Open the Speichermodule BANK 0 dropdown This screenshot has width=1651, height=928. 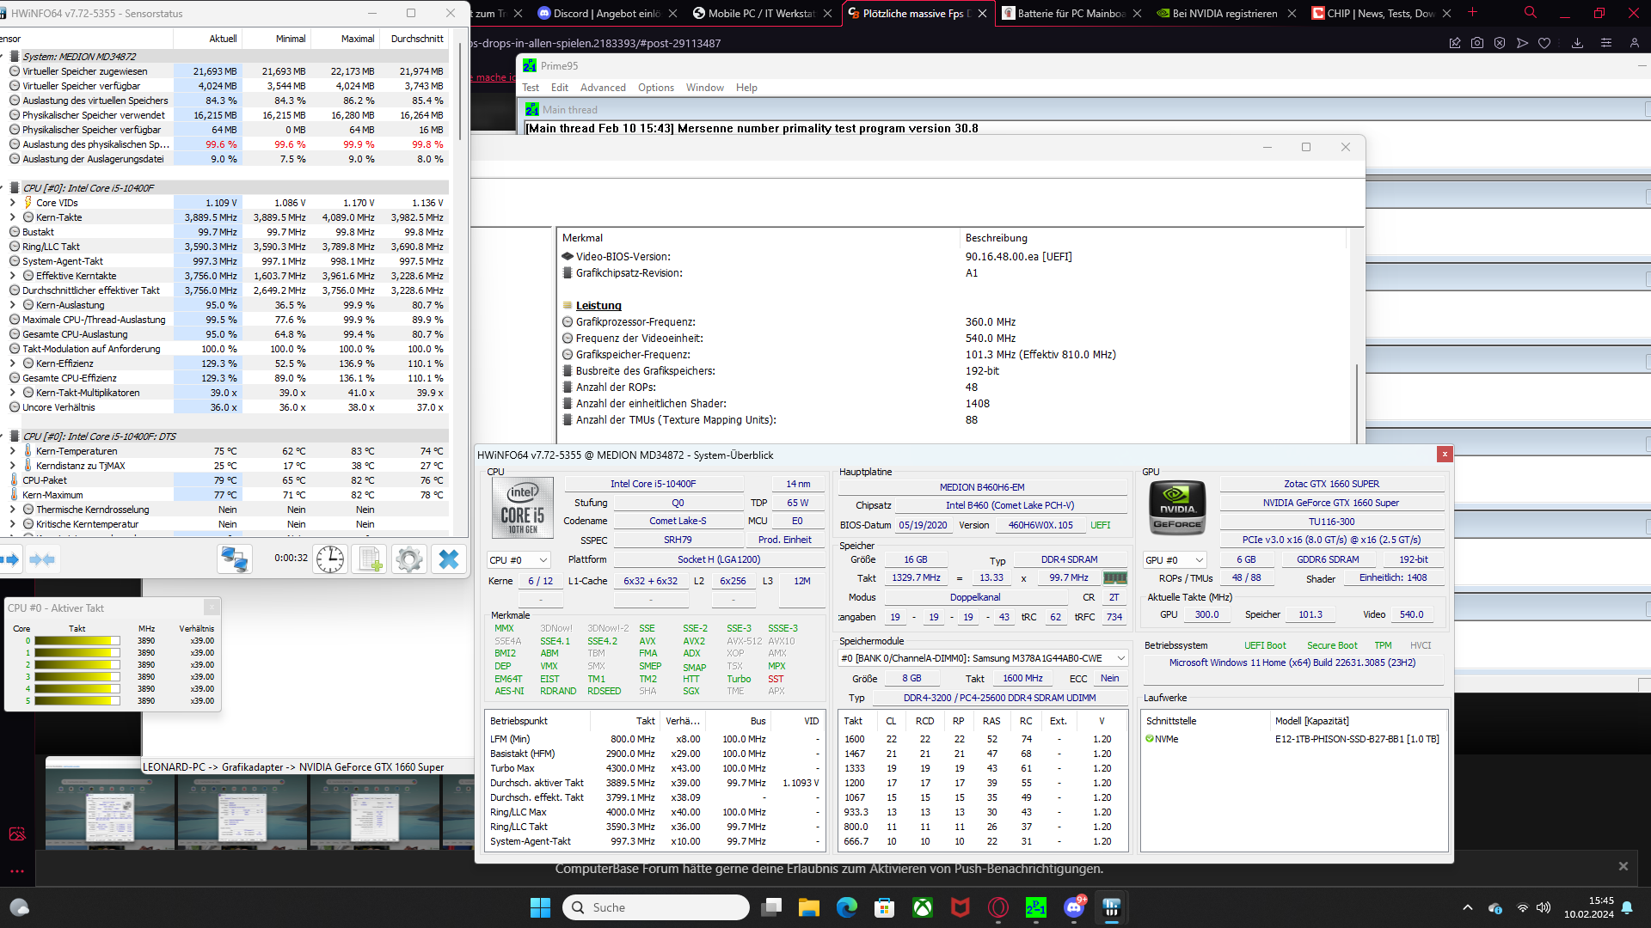(983, 658)
